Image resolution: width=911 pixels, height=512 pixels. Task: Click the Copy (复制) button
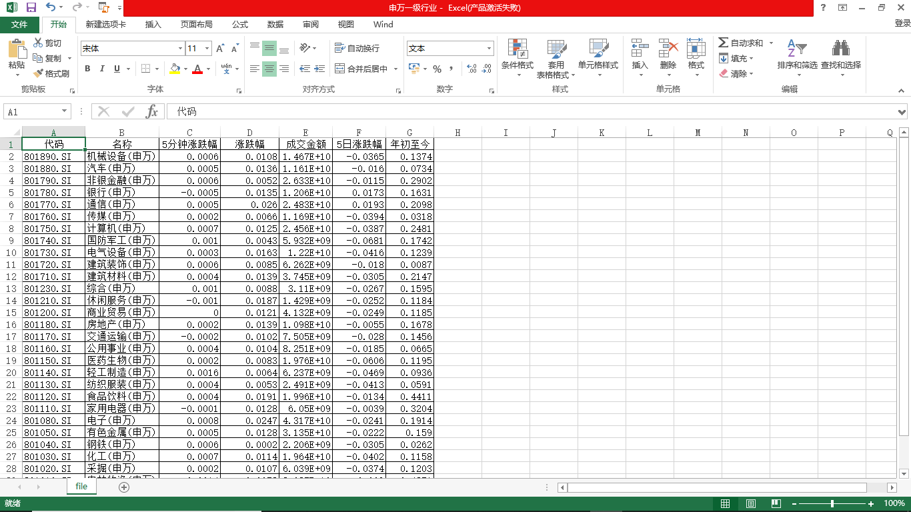click(x=48, y=58)
